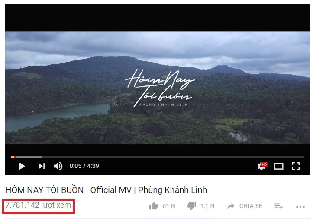Switch to theater mode
The image size is (313, 221).
(x=278, y=166)
